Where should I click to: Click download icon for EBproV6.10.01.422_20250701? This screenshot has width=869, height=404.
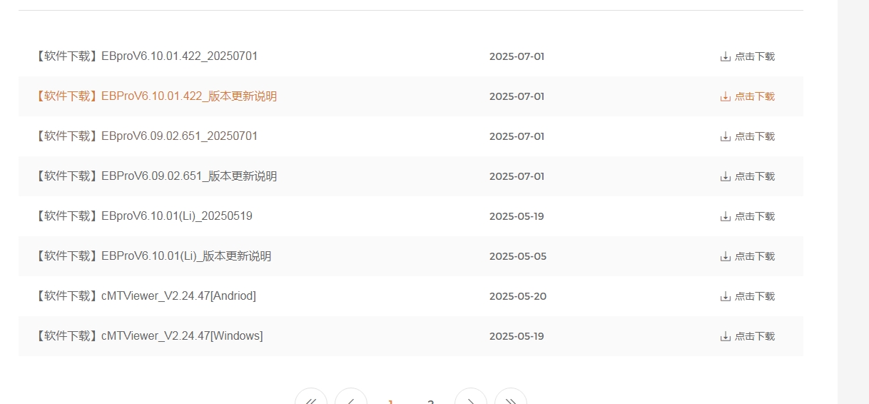click(x=726, y=56)
